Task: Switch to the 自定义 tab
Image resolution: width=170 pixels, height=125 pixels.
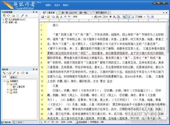Action: pyautogui.click(x=14, y=77)
